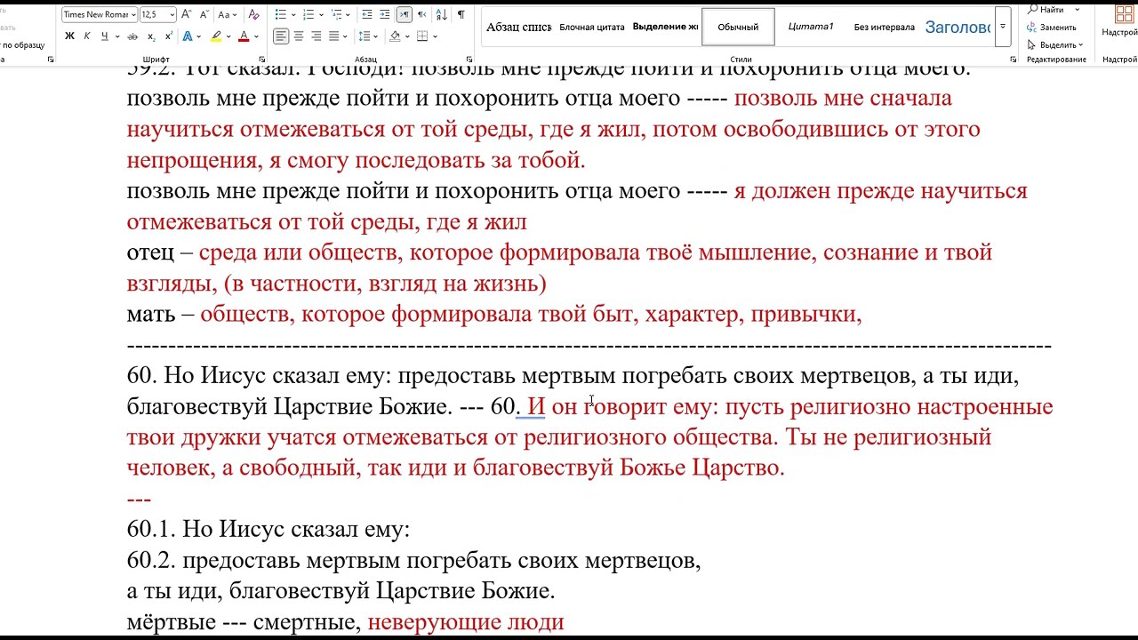Select 'Обычный' style
Screen dimensions: 1138x640
[x=738, y=27]
